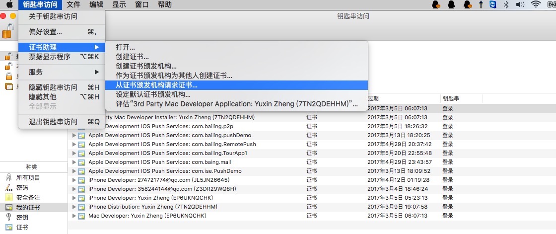Select iPhone Developer: Yuxin Zheng (EP6UKNQCHK) row

coord(312,198)
